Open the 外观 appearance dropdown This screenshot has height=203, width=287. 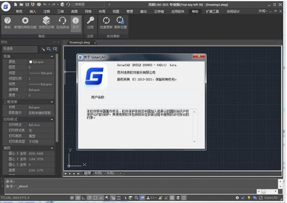tap(263, 11)
